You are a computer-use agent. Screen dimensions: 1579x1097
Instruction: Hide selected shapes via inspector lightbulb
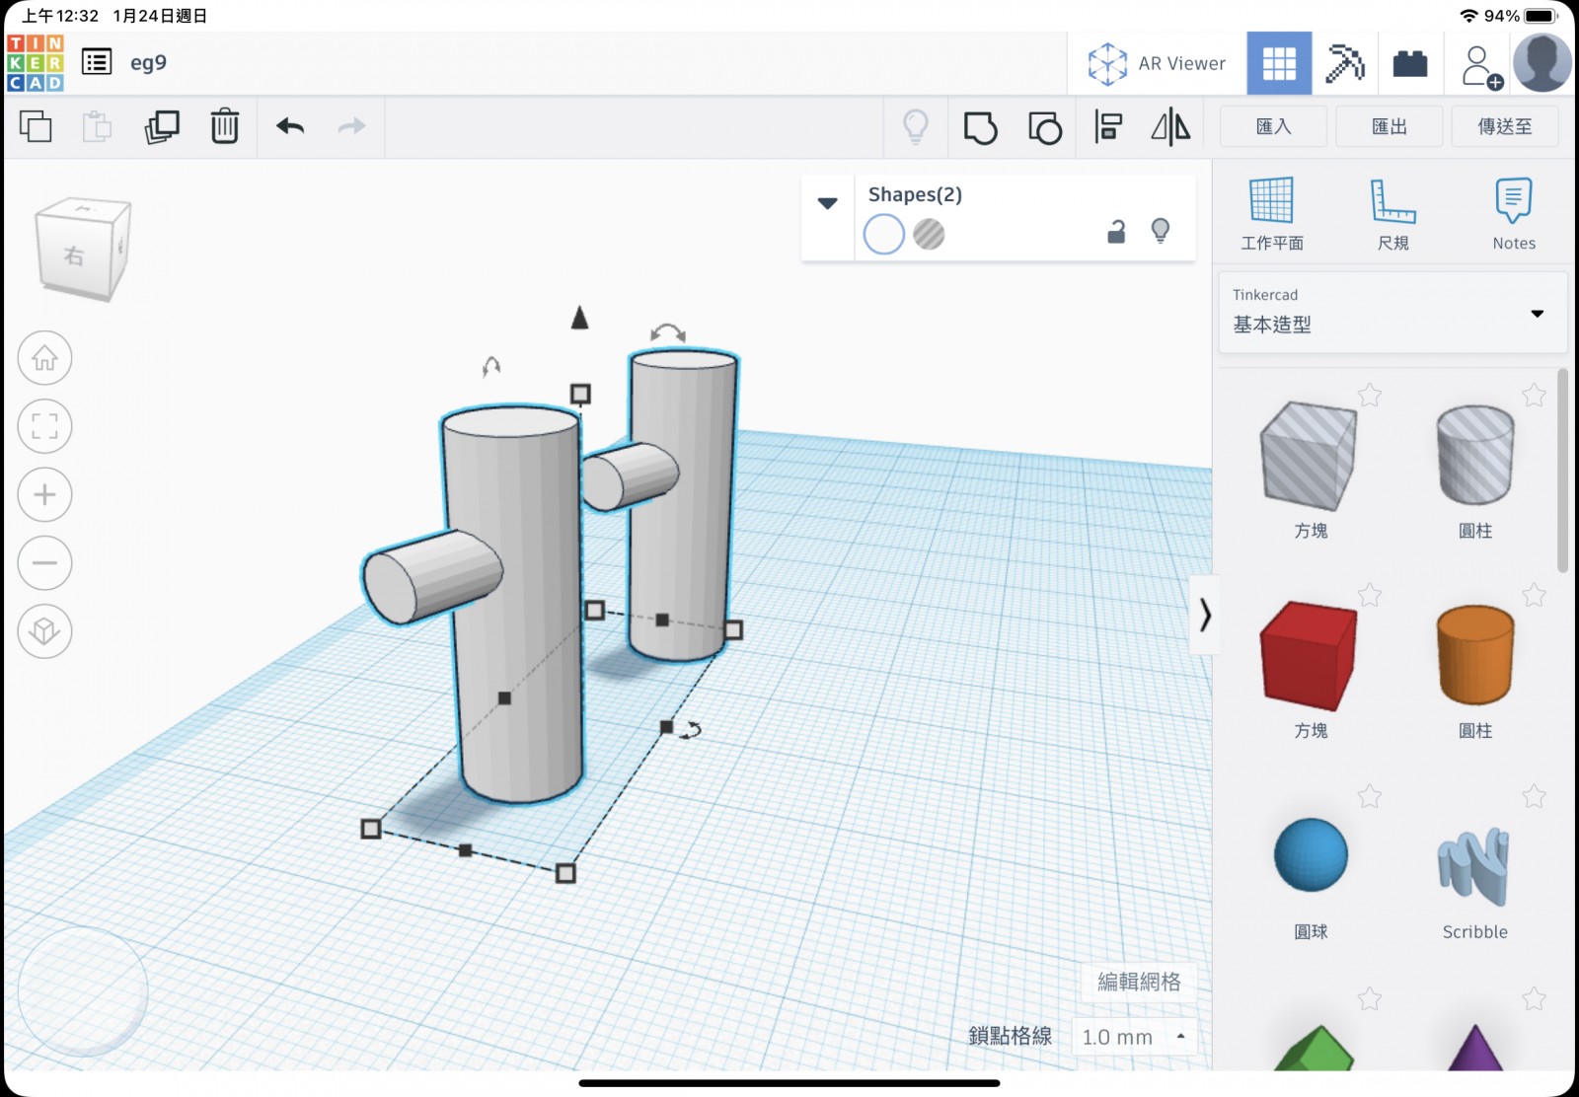pyautogui.click(x=1161, y=231)
